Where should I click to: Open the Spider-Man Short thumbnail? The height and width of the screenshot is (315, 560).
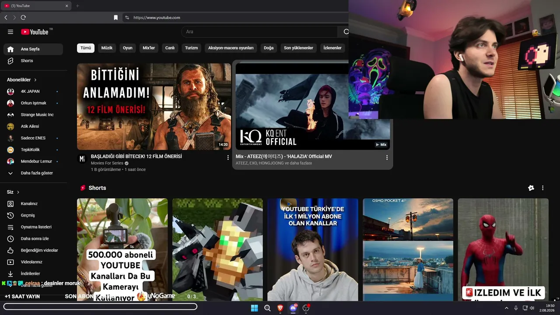point(503,250)
